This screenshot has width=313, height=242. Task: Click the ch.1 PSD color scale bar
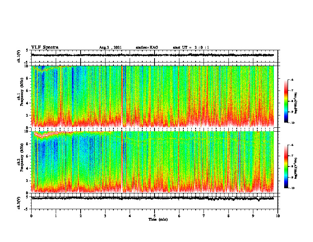tap(286, 101)
